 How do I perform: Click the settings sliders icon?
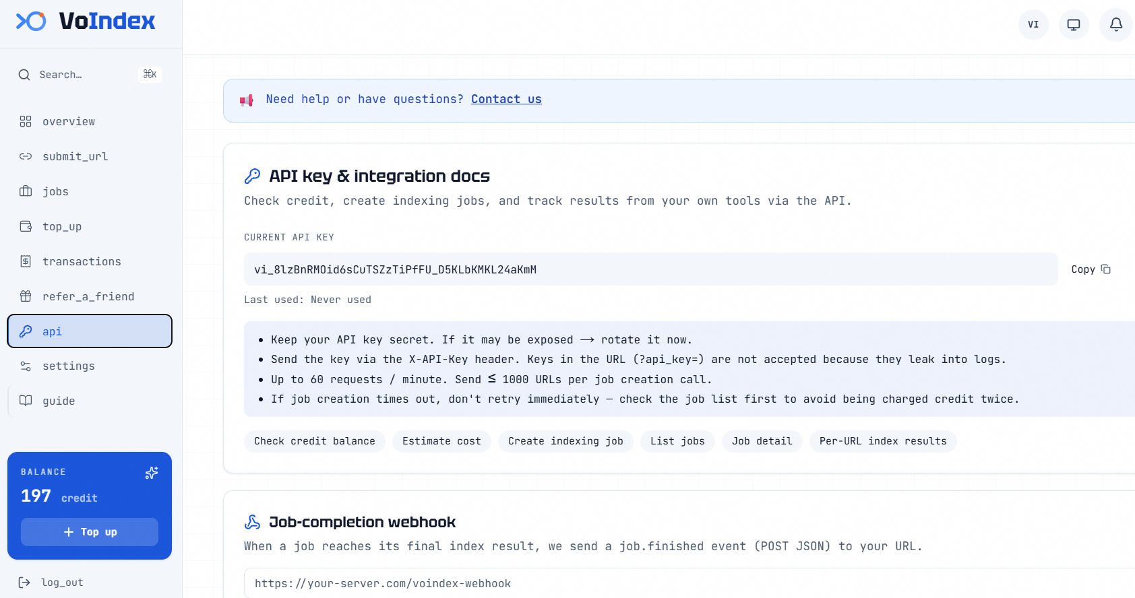coord(26,366)
